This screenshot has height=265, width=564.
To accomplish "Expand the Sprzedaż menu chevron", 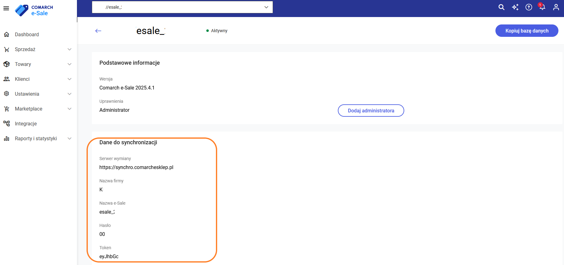I will [x=69, y=49].
